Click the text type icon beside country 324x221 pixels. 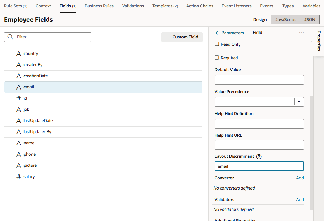click(x=19, y=54)
